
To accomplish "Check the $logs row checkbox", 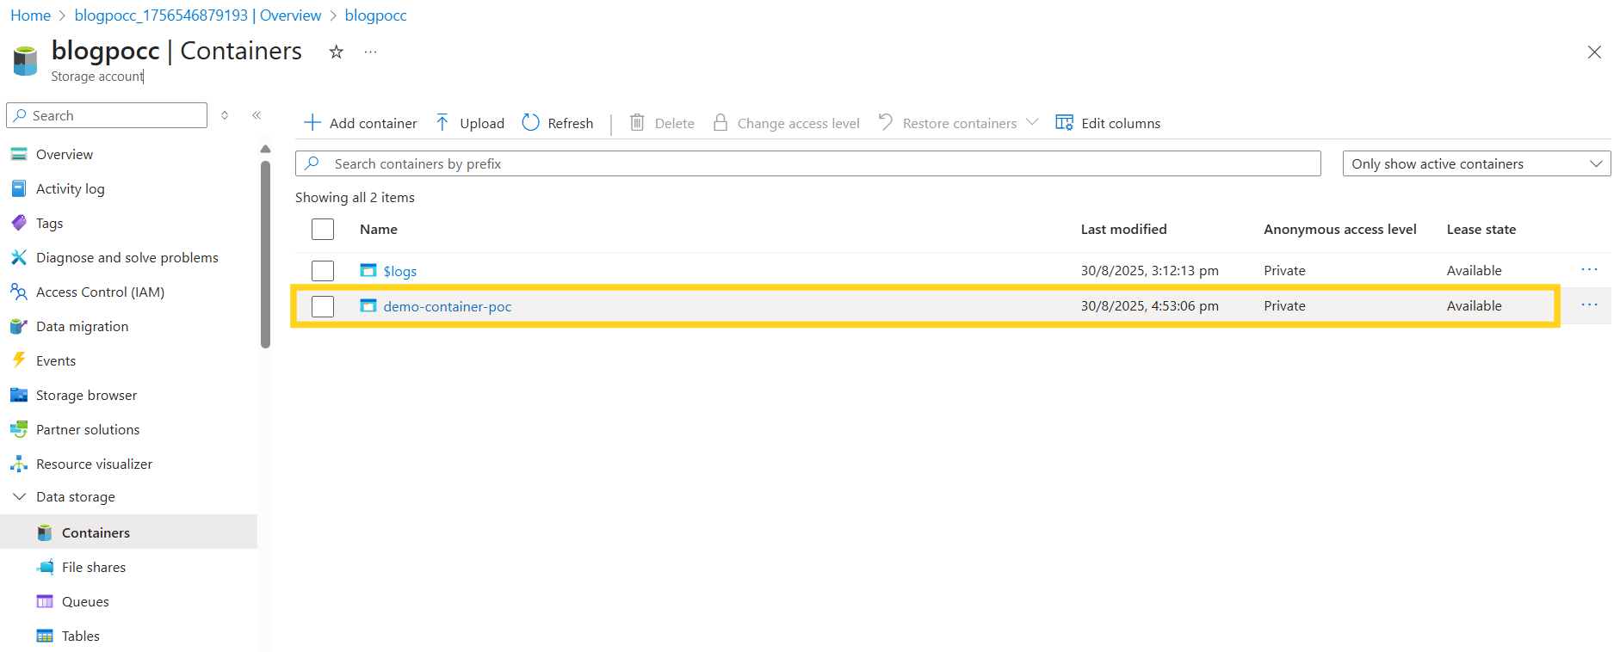I will coord(323,271).
